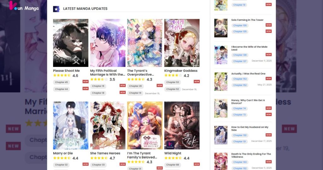323x170 pixels.
Task: Open the Solo Farming In The Tower thumbnail
Action: pyautogui.click(x=221, y=28)
